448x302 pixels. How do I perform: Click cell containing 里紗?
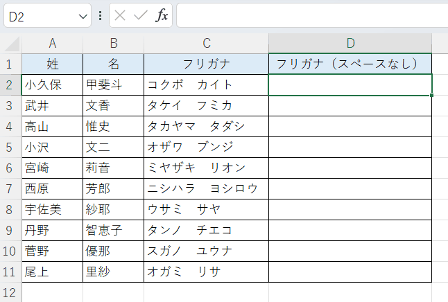114,272
